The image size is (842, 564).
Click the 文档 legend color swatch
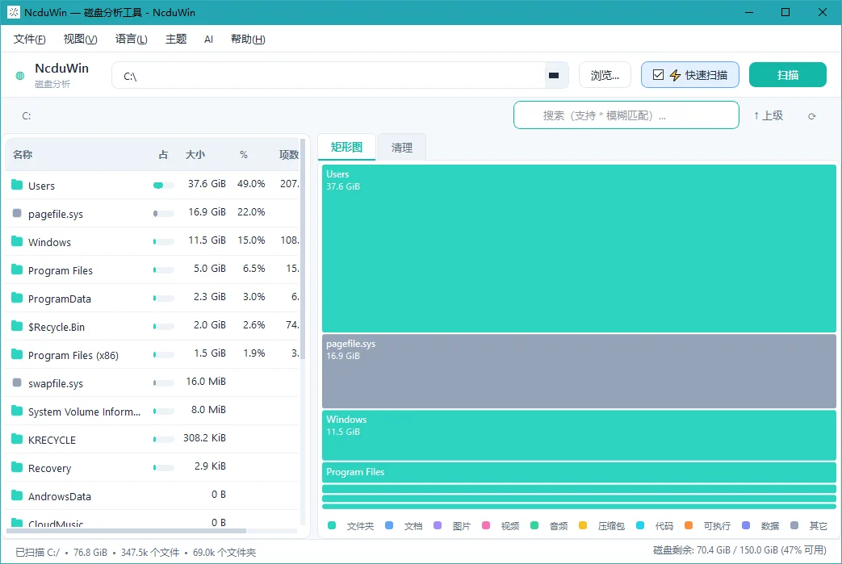[x=389, y=525]
